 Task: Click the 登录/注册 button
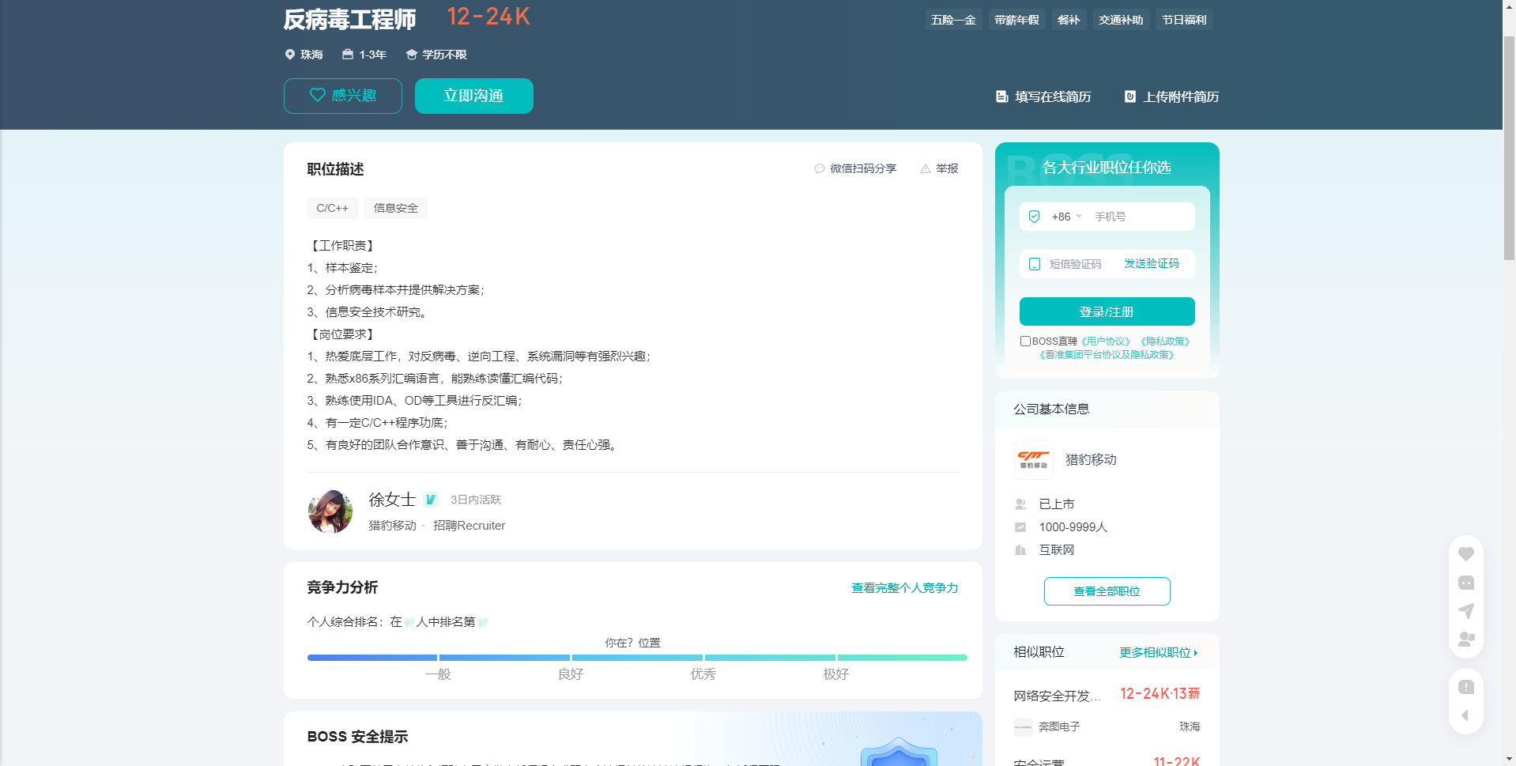pyautogui.click(x=1107, y=311)
